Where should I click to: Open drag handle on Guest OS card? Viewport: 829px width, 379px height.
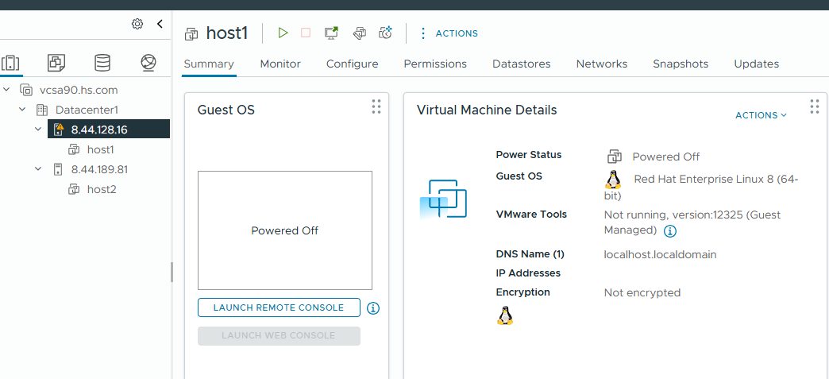click(x=376, y=106)
